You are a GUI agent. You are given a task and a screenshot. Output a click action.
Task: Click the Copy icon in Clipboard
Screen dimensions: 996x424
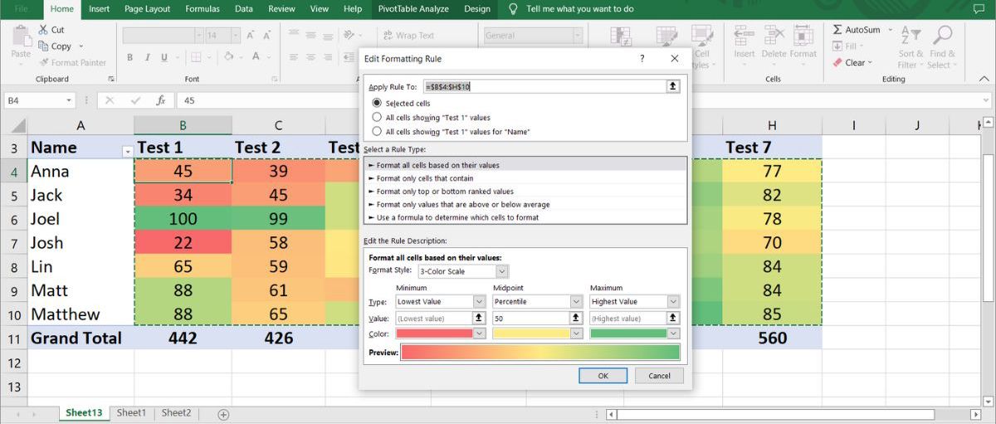tap(43, 46)
